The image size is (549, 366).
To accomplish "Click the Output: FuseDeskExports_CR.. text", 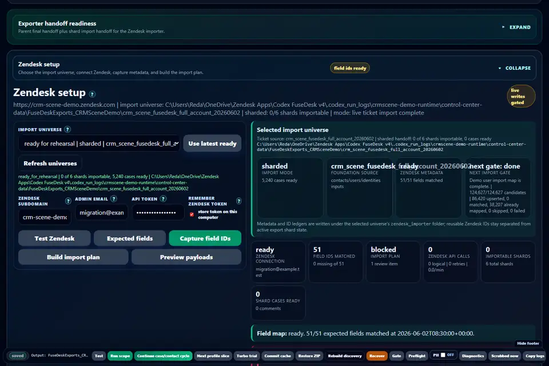I will 59,355.
